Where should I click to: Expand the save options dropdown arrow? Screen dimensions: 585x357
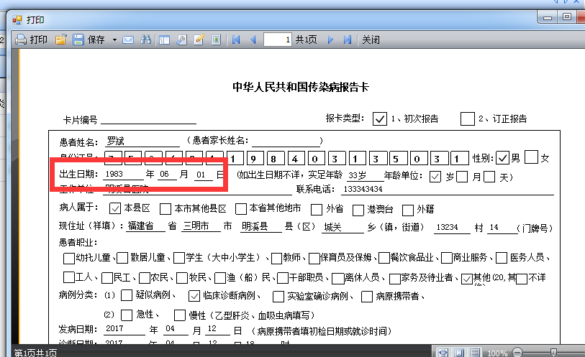[x=114, y=40]
